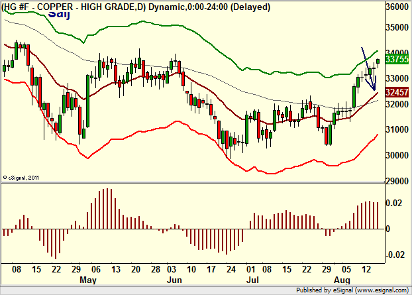Click the 36000 price axis label
Screen dimensions: 412x295
[x=397, y=7]
